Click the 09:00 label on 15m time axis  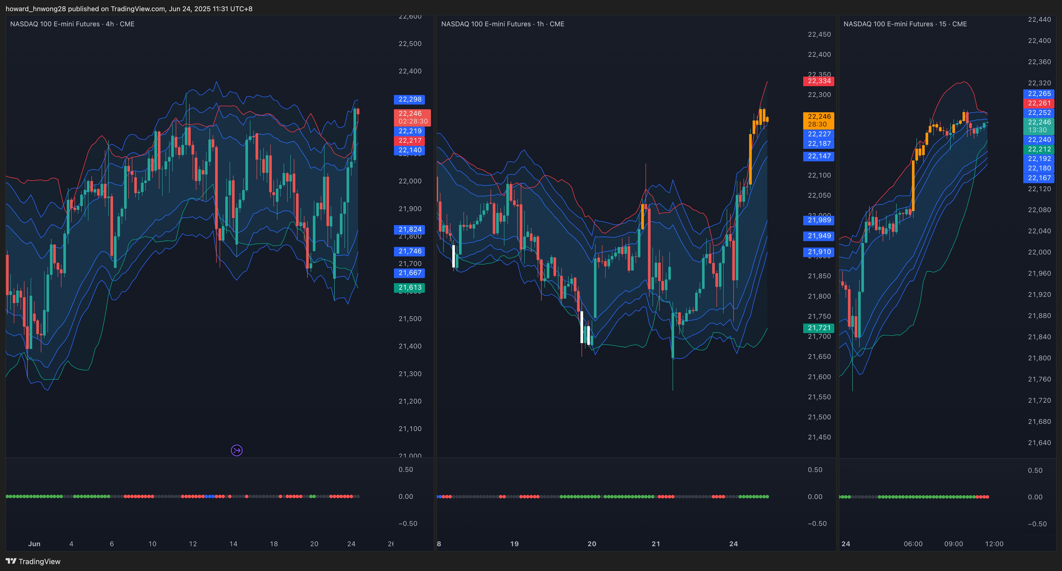coord(954,544)
